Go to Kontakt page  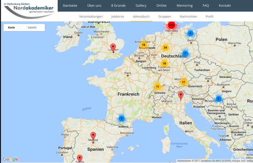(x=225, y=5)
